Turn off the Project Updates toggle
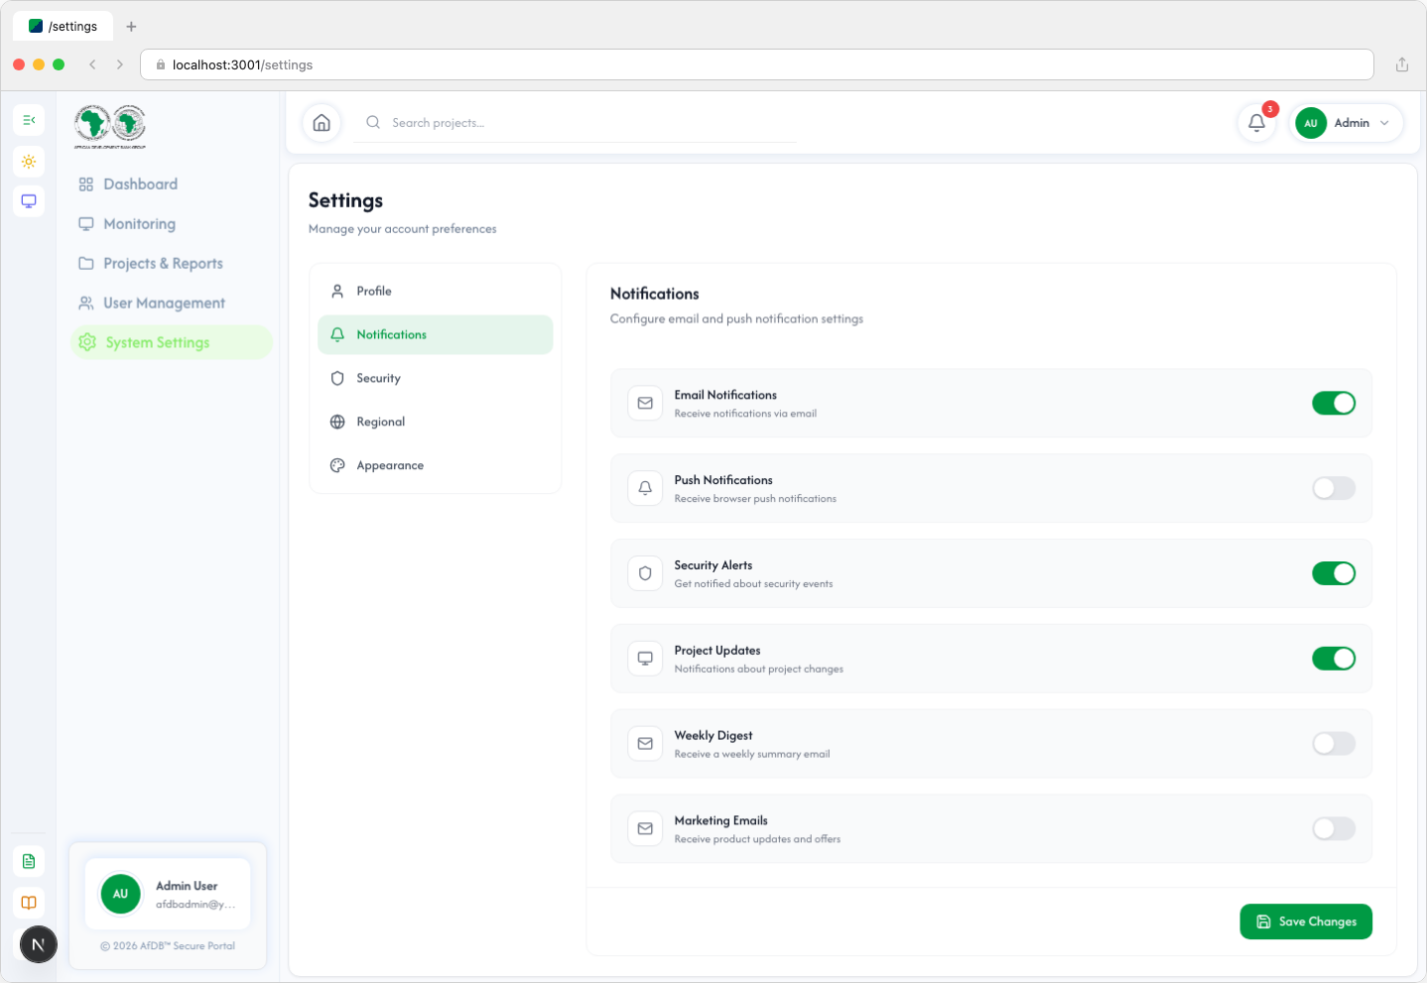 1334,659
